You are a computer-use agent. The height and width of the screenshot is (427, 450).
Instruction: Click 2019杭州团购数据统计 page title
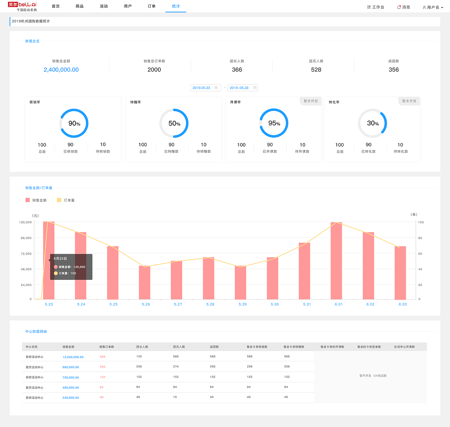(31, 21)
